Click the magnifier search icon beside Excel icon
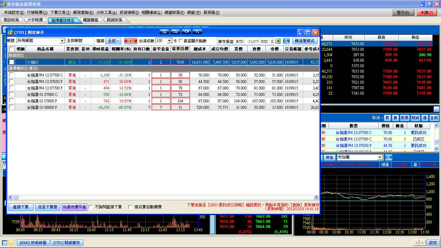441x248 pixels. pos(286,41)
